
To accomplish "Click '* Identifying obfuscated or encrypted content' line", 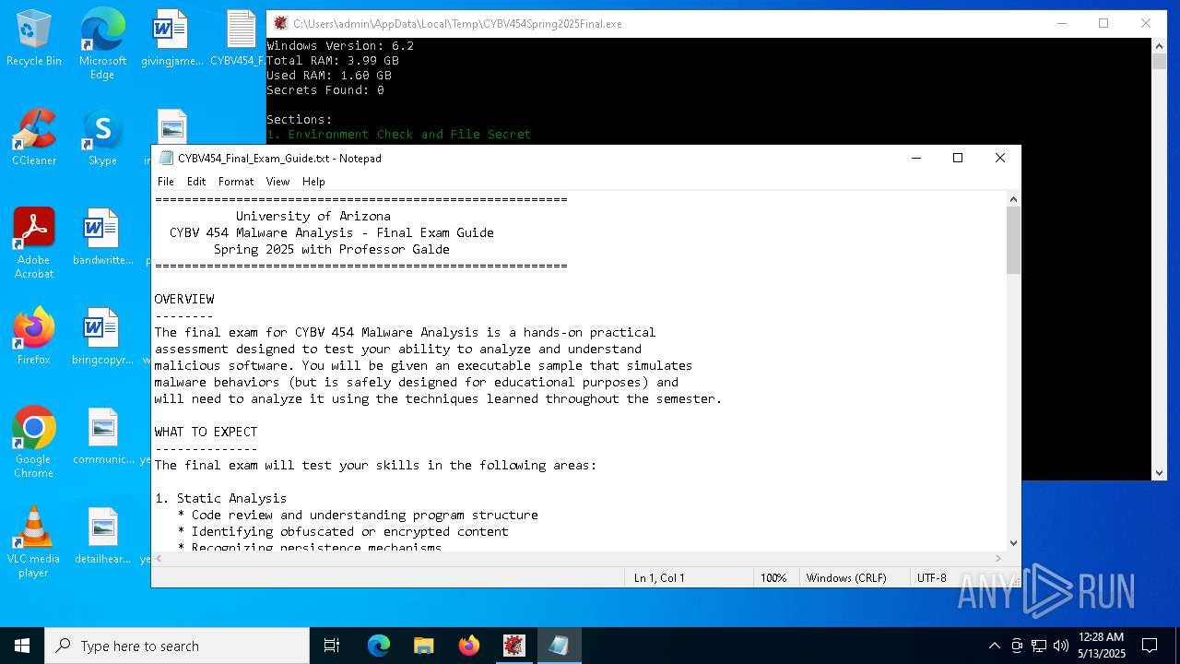I will (x=343, y=531).
